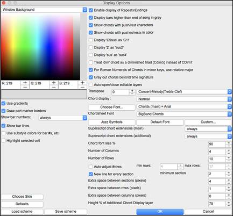Click the Jazz Symbols button
Viewport: 233px width, 216px height.
tap(111, 122)
